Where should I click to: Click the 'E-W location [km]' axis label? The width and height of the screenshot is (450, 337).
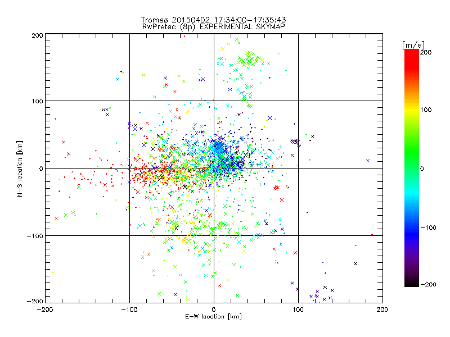point(213,316)
